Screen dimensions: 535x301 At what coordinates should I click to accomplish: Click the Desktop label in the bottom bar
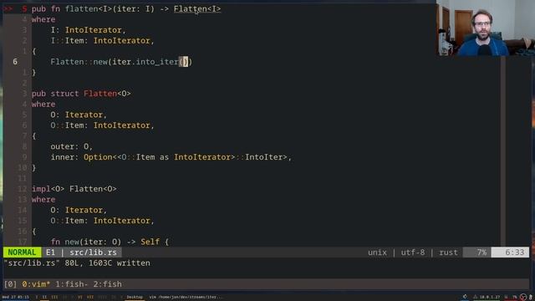[x=135, y=297]
